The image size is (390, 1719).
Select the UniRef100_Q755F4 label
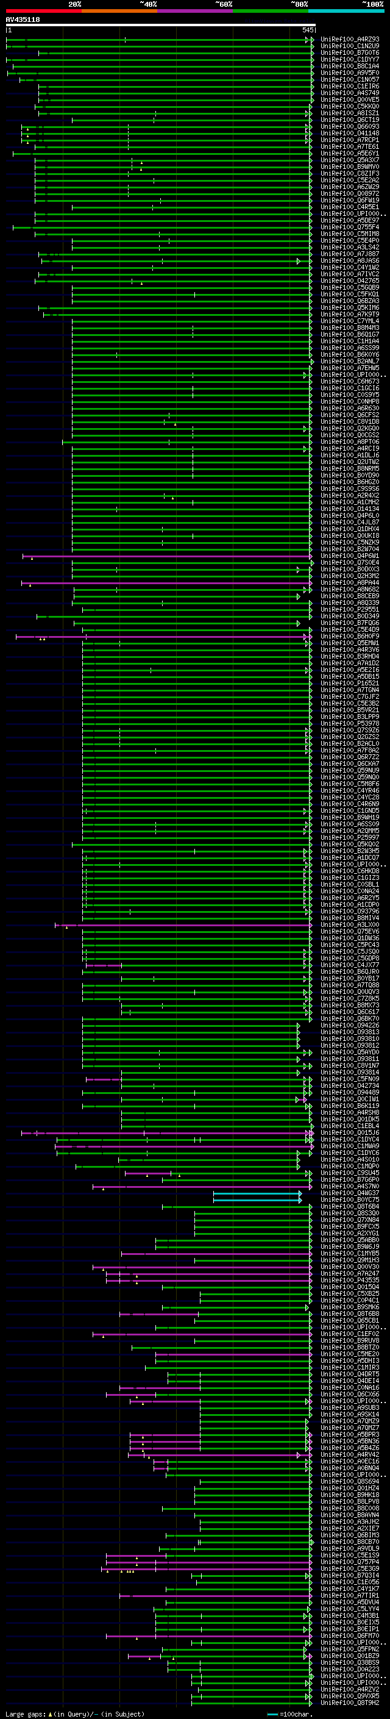point(350,227)
